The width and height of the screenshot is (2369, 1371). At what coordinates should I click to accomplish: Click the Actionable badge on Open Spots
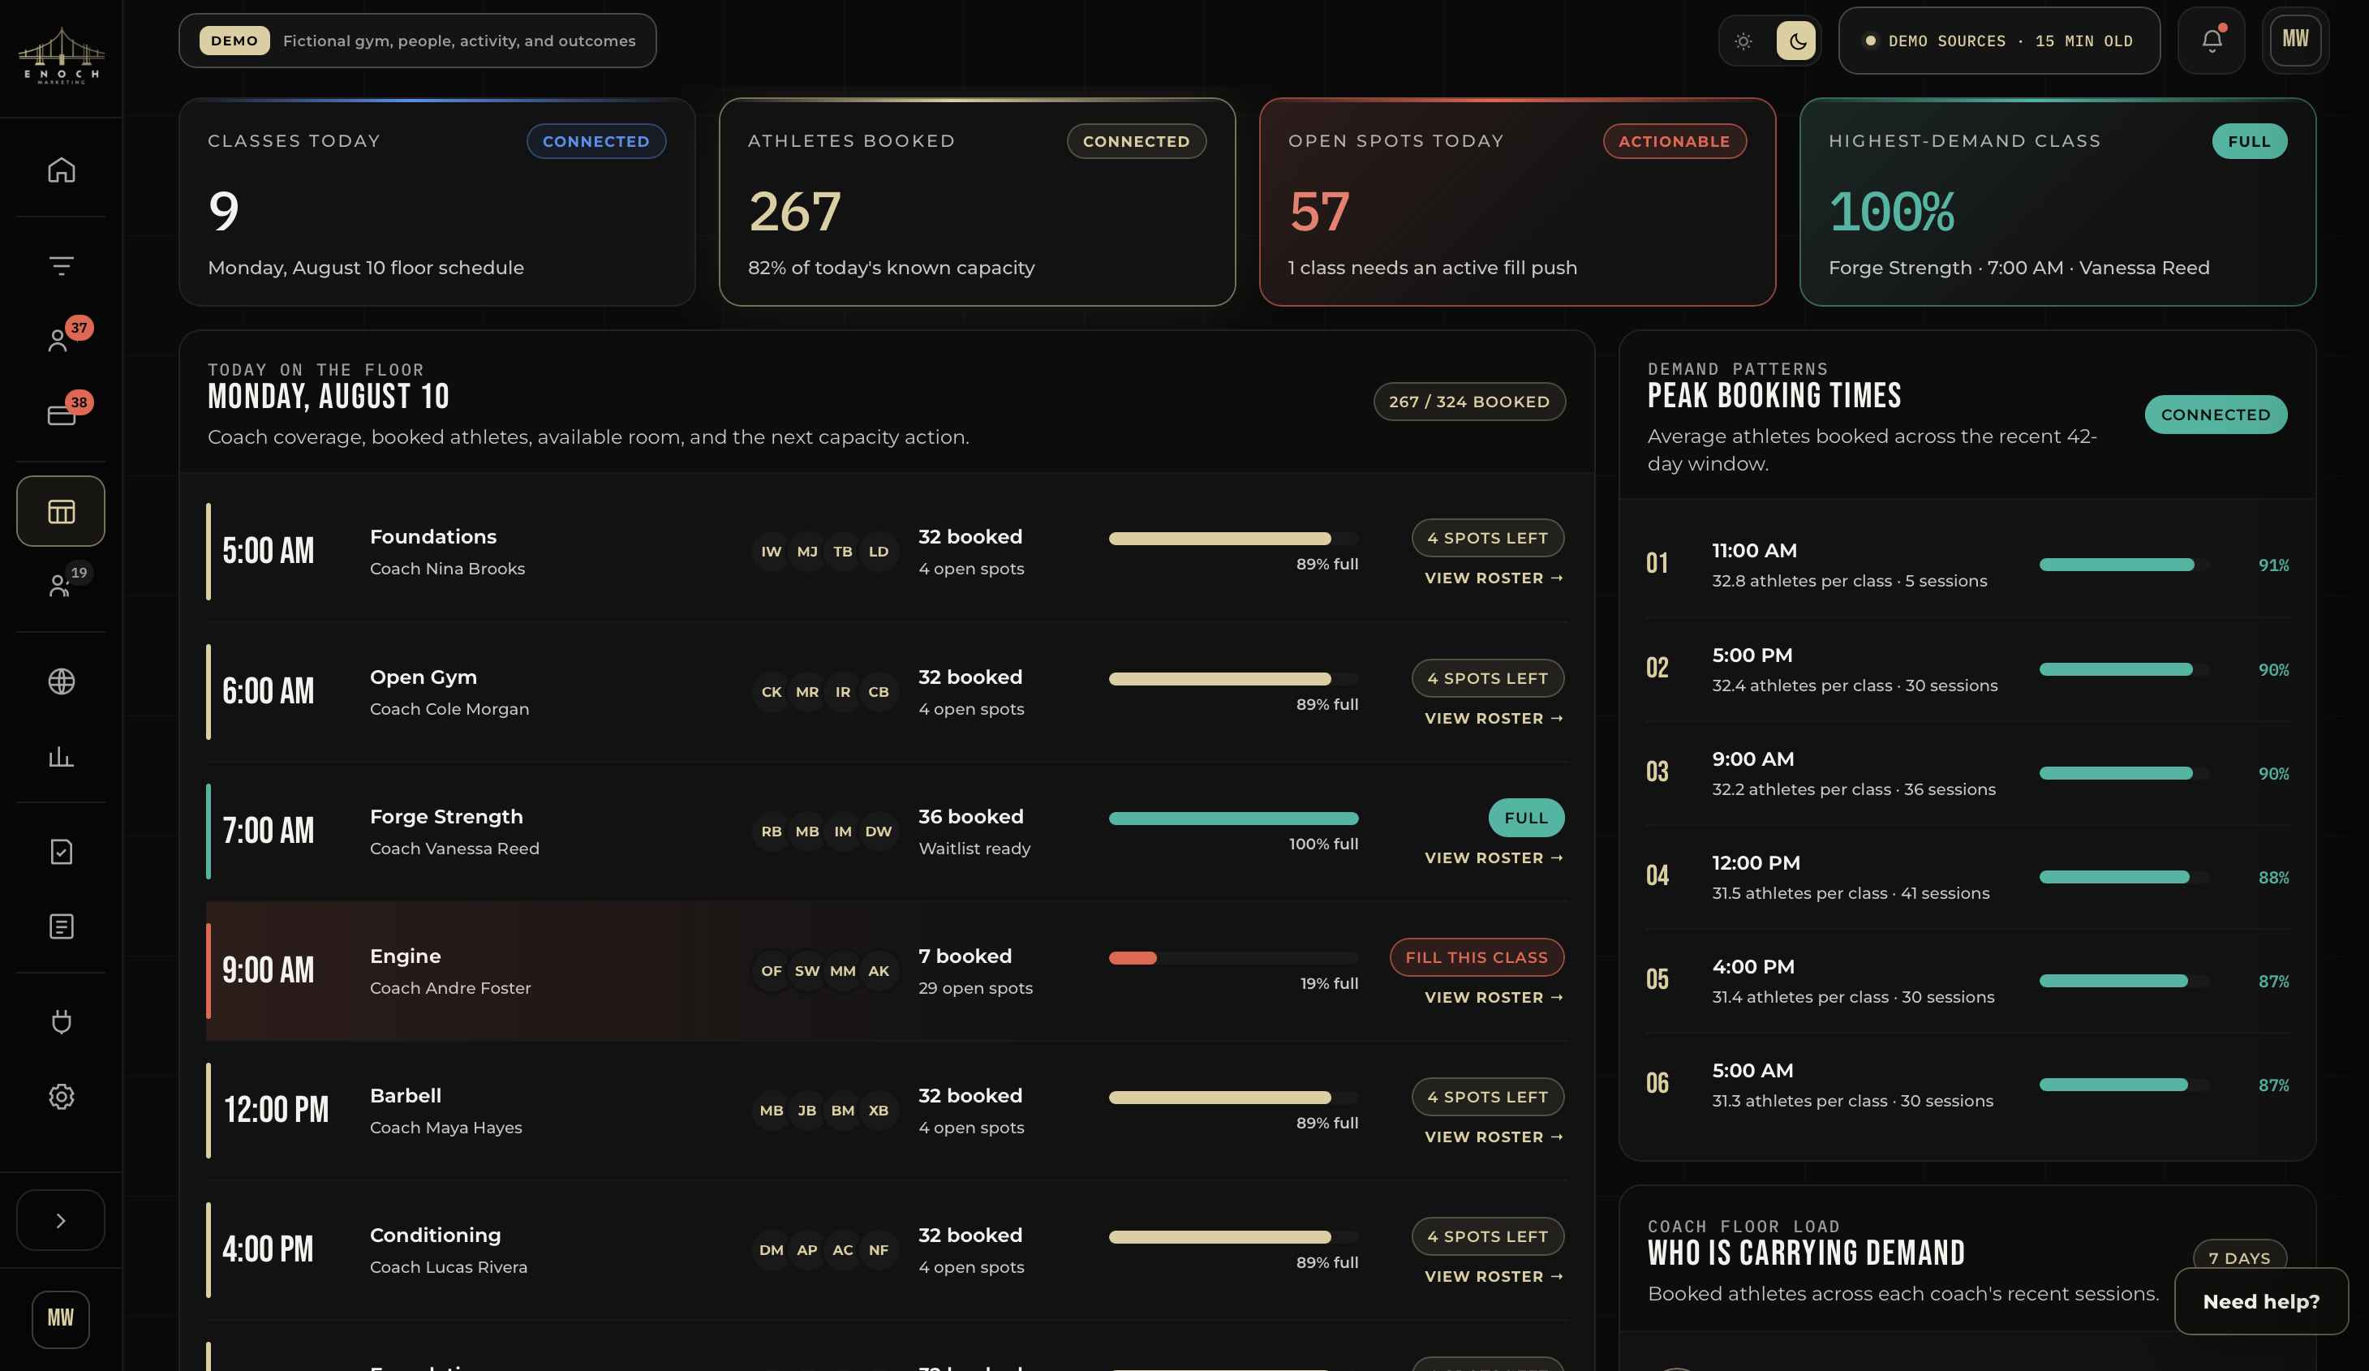pos(1675,141)
